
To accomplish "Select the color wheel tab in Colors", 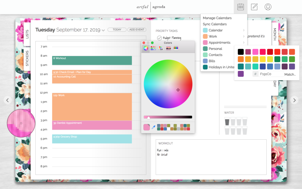I will 146,48.
